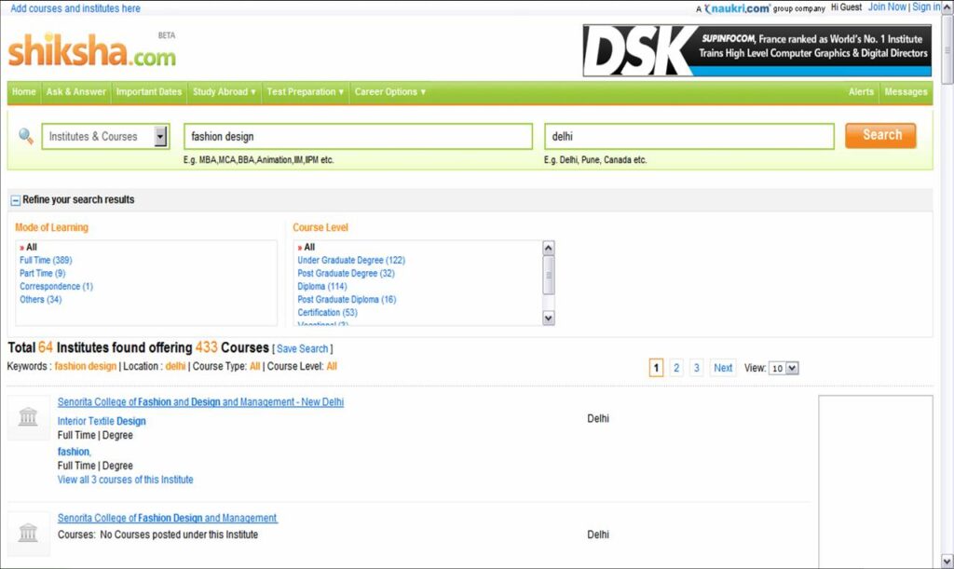954x569 pixels.
Task: Open the Ask & Answer tab
Action: pos(76,92)
